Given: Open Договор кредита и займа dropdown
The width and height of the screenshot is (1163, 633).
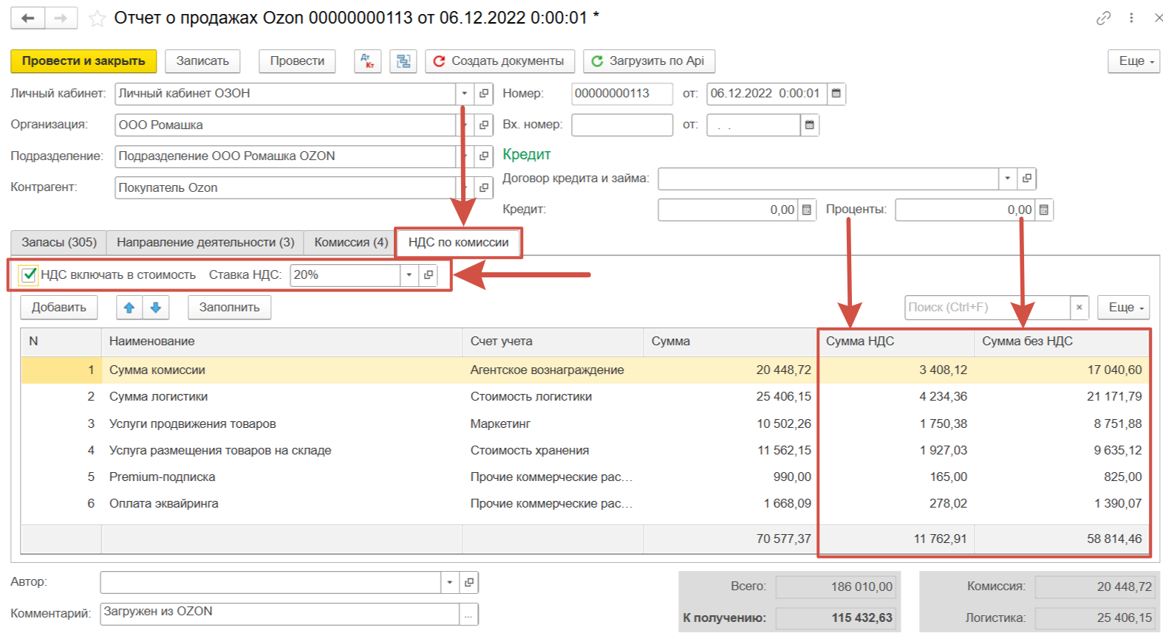Looking at the screenshot, I should point(1007,179).
